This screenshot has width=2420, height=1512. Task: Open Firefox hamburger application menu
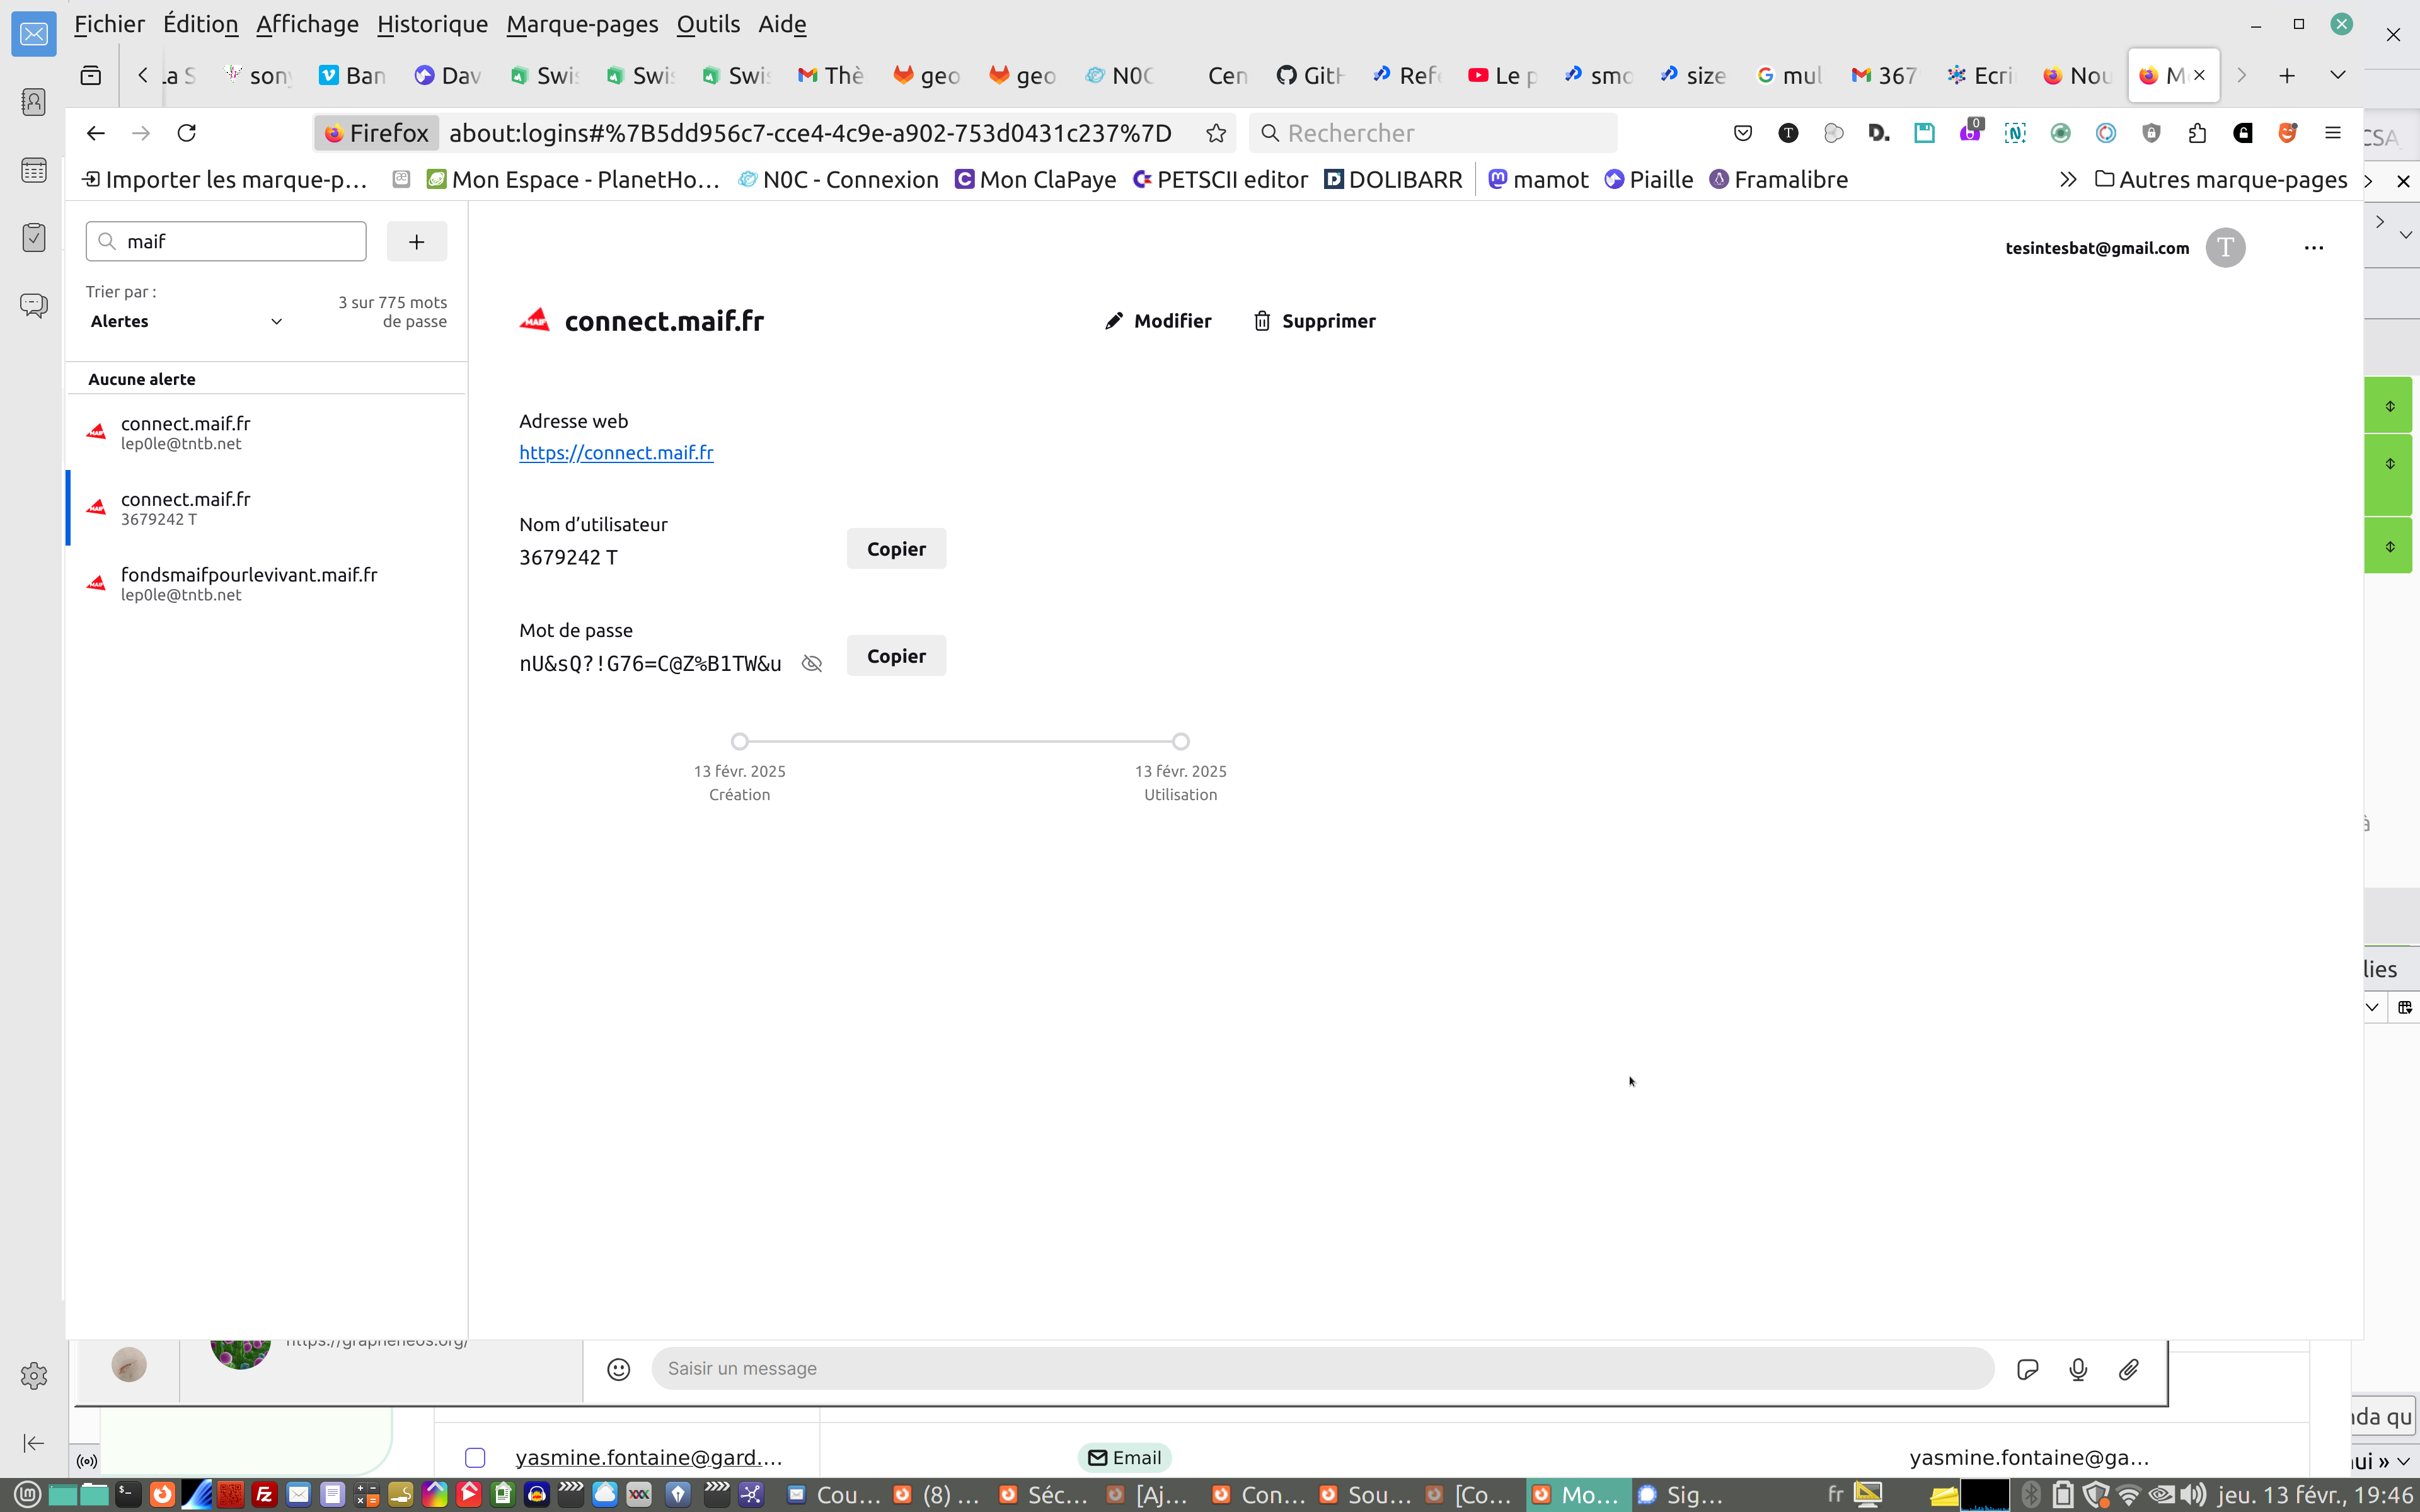click(2333, 133)
